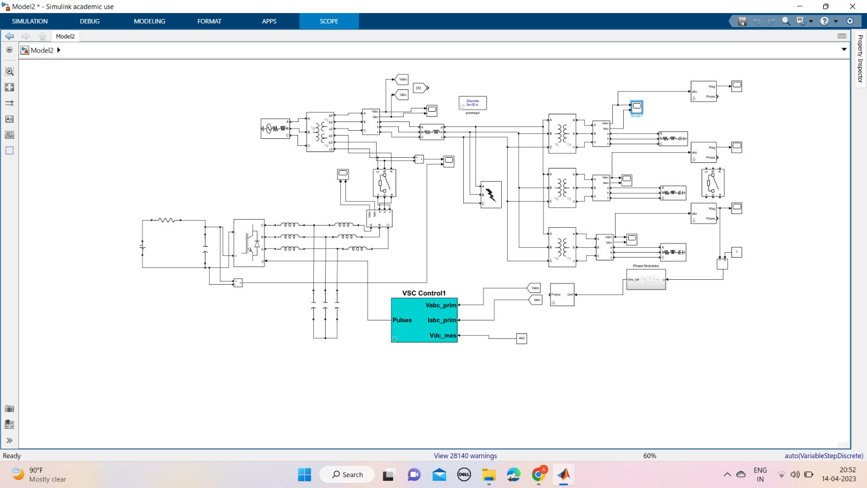867x488 pixels.
Task: Go up to parent with the up arrow
Action: [x=43, y=36]
